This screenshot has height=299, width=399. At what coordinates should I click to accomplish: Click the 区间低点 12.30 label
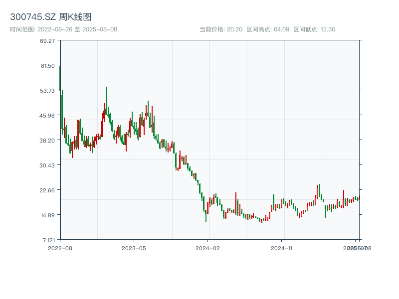[x=314, y=29]
